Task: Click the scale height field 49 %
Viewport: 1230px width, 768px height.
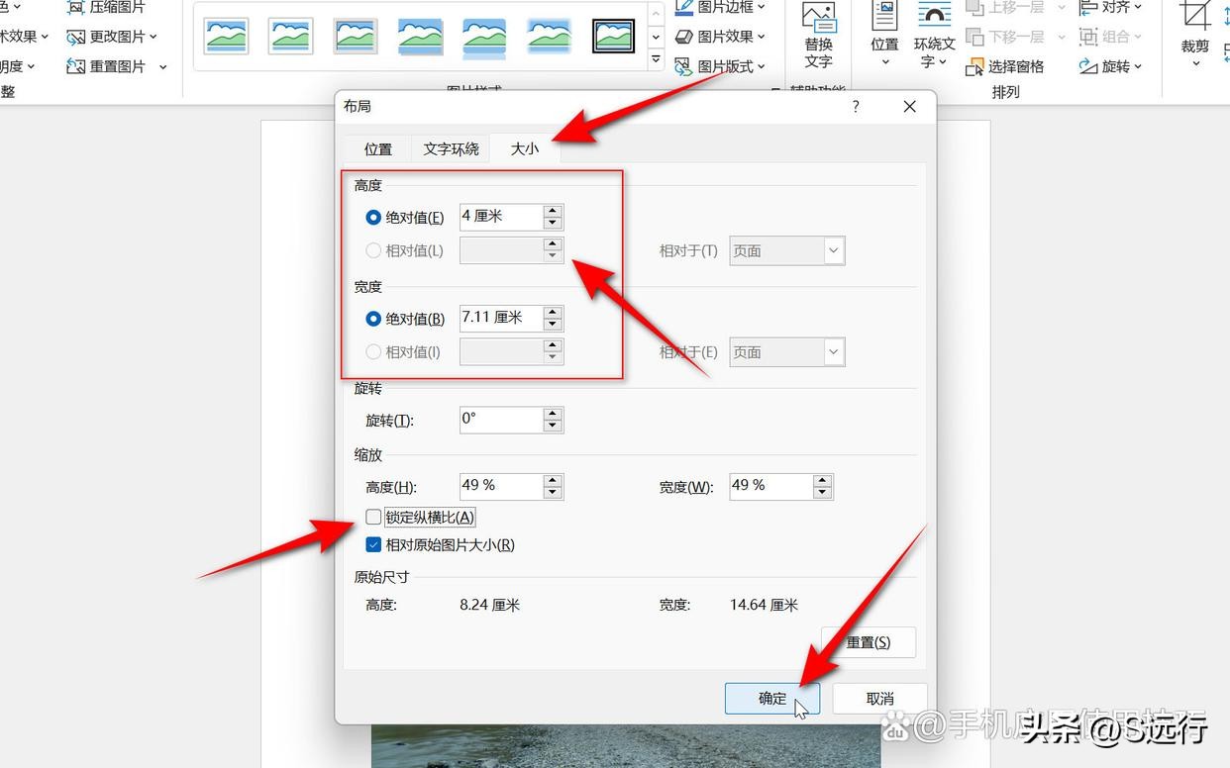Action: click(x=501, y=486)
